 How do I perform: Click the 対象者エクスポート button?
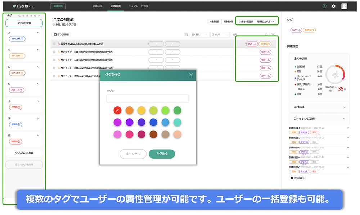pos(266,22)
